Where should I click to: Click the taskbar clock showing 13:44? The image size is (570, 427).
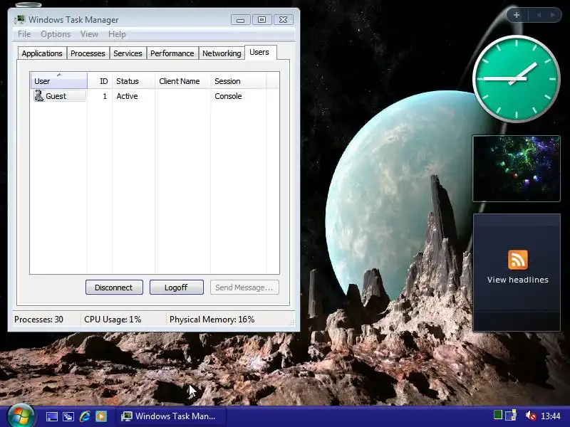coord(551,416)
